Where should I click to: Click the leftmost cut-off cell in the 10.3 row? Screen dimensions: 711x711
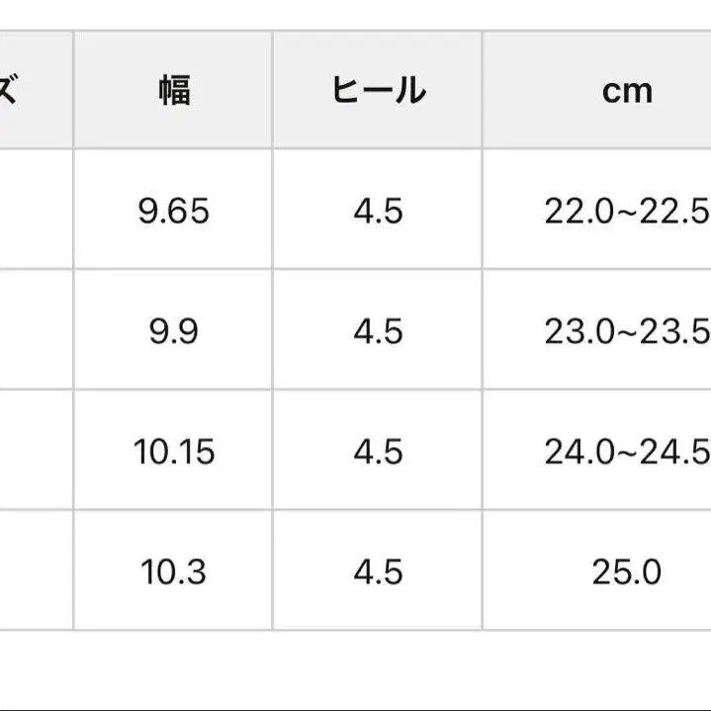pos(35,572)
